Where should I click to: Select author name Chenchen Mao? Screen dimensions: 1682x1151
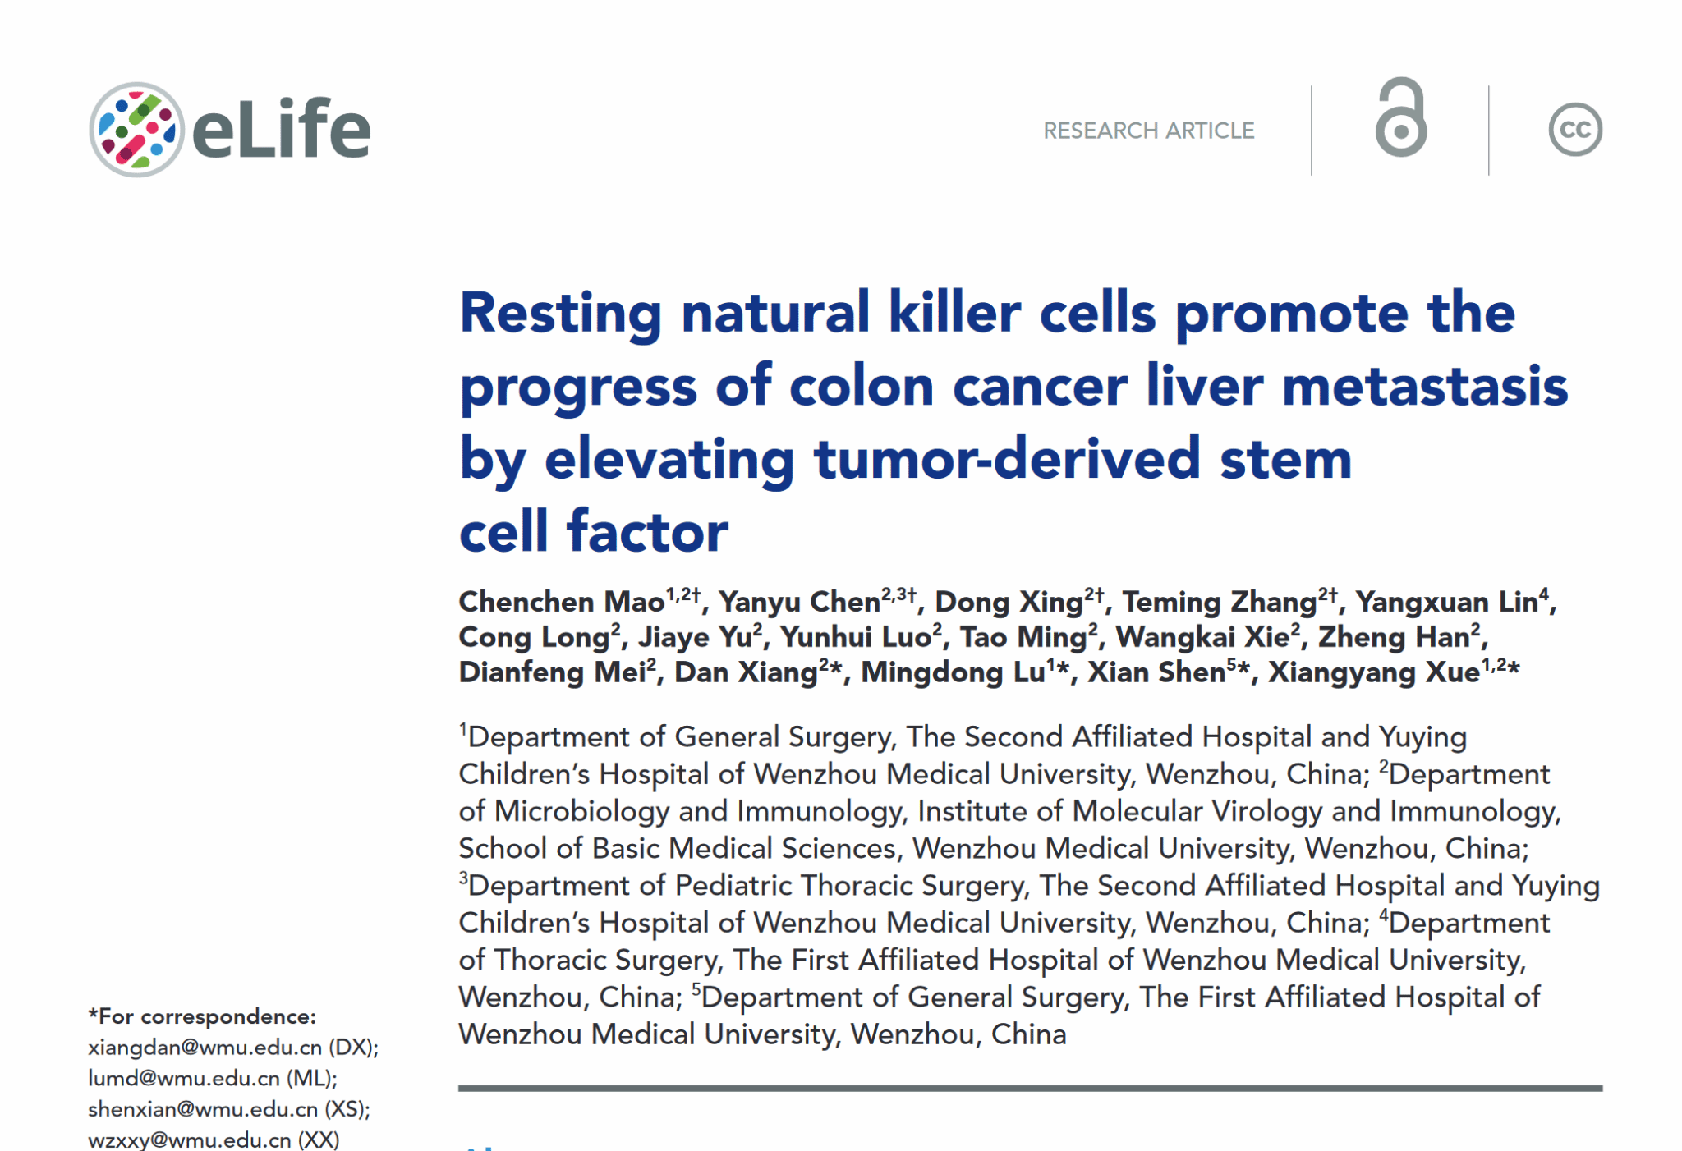pos(561,602)
